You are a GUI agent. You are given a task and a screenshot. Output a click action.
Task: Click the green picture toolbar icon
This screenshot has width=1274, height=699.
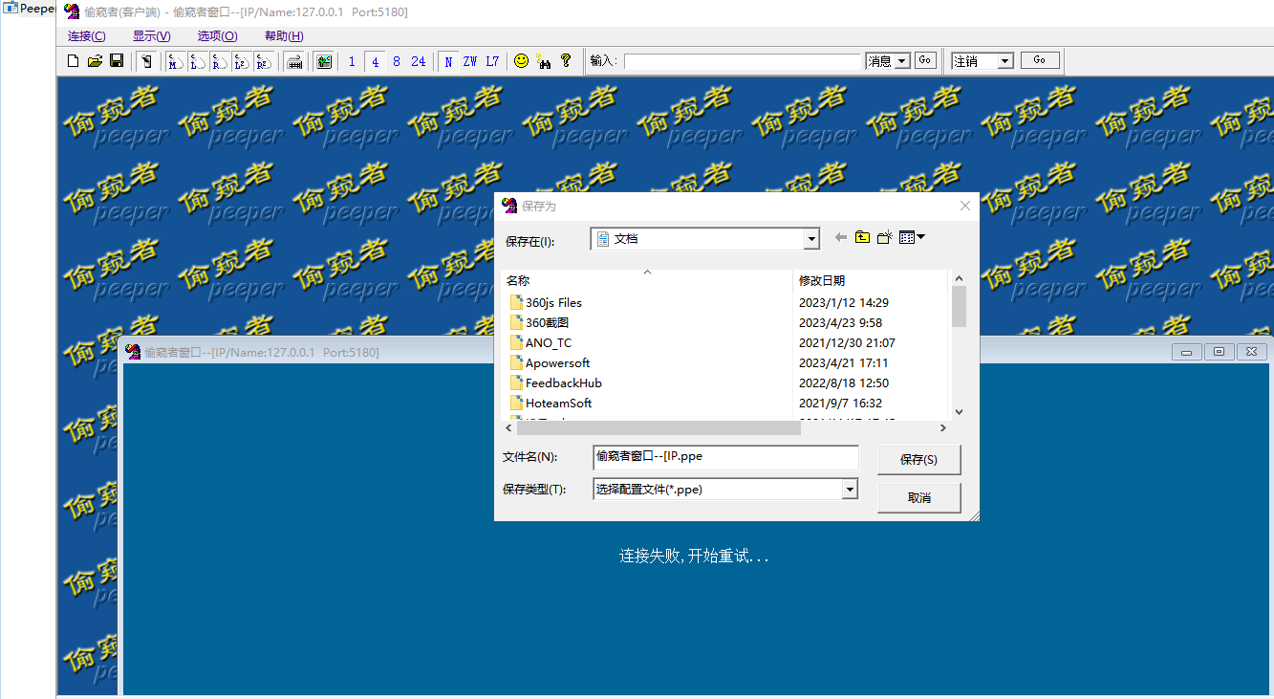324,61
